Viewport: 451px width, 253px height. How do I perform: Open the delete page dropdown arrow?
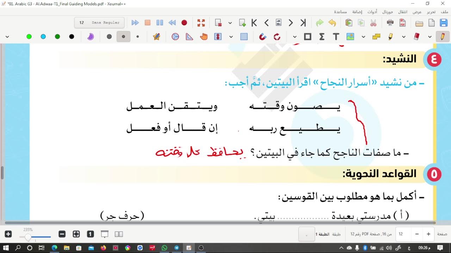(x=230, y=23)
